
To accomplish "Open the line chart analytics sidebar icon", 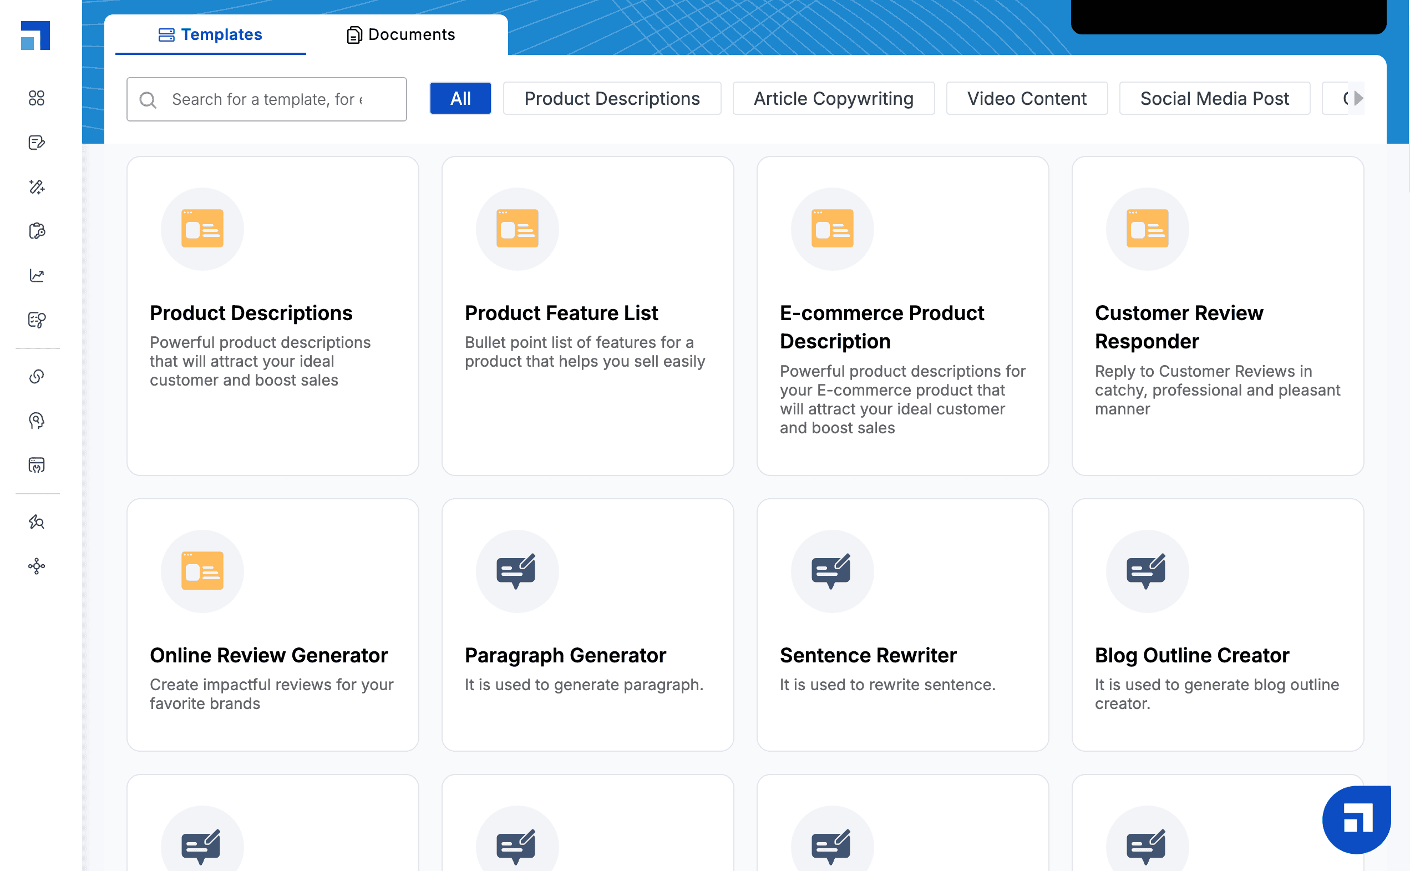I will [x=37, y=275].
